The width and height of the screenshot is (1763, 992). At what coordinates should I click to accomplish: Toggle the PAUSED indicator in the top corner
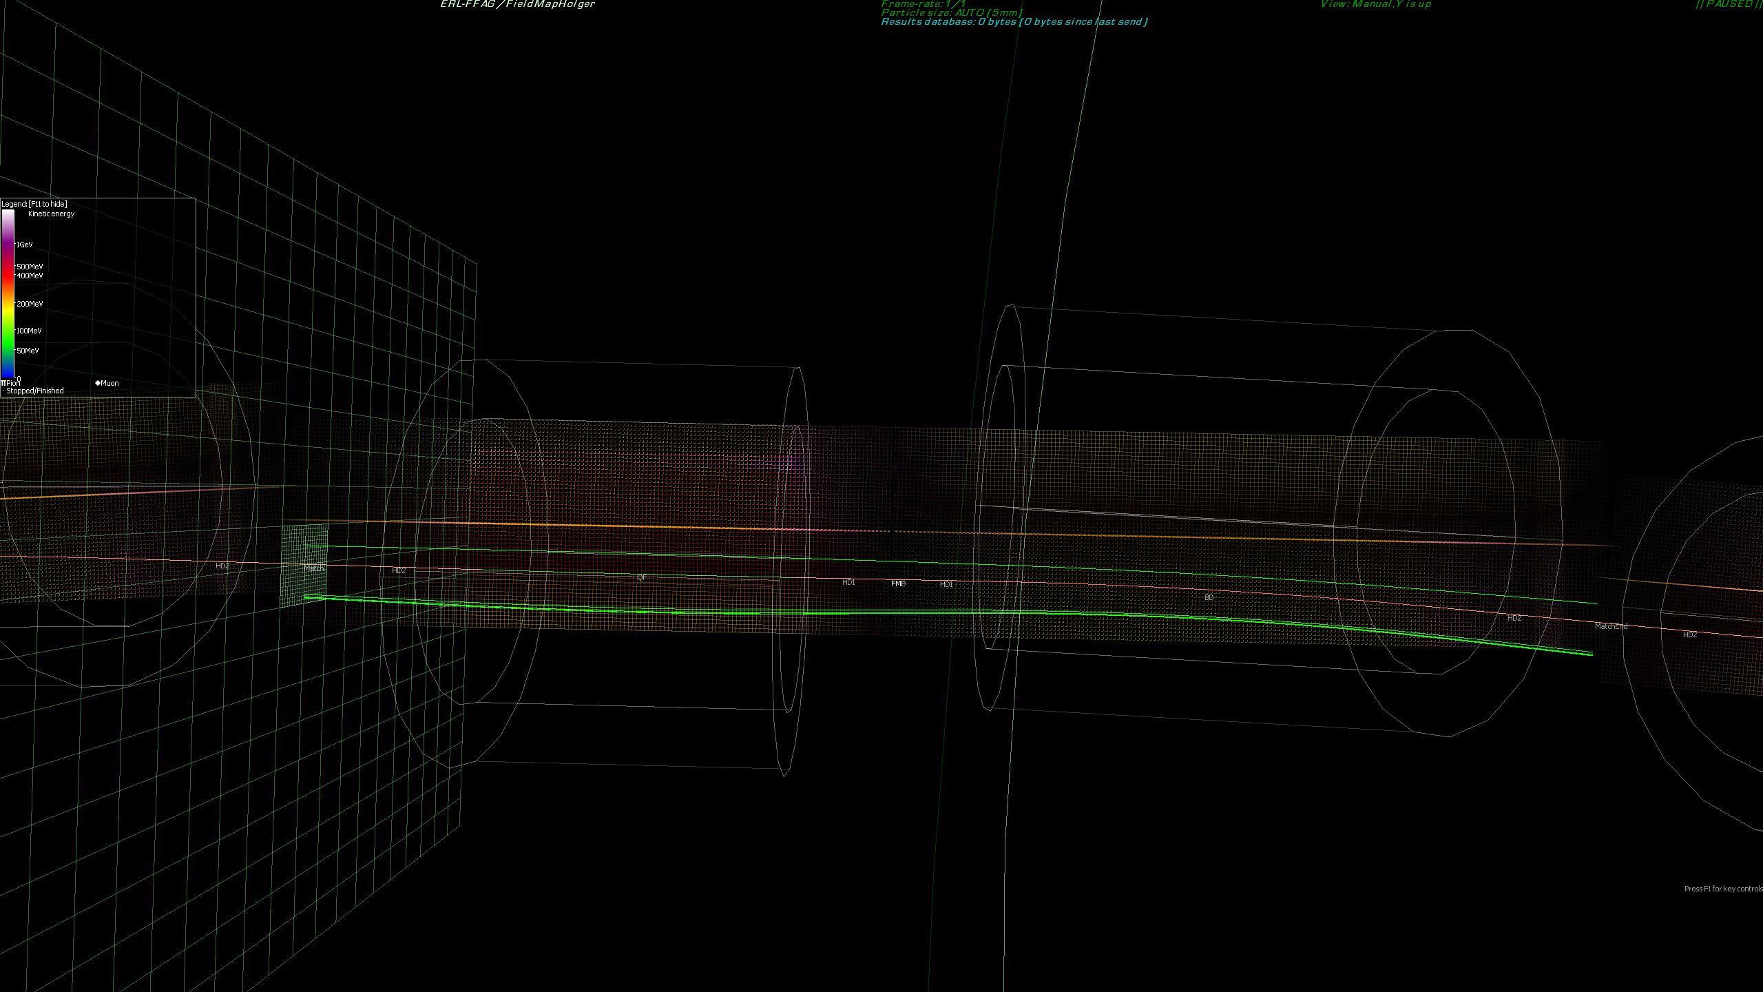tap(1729, 4)
